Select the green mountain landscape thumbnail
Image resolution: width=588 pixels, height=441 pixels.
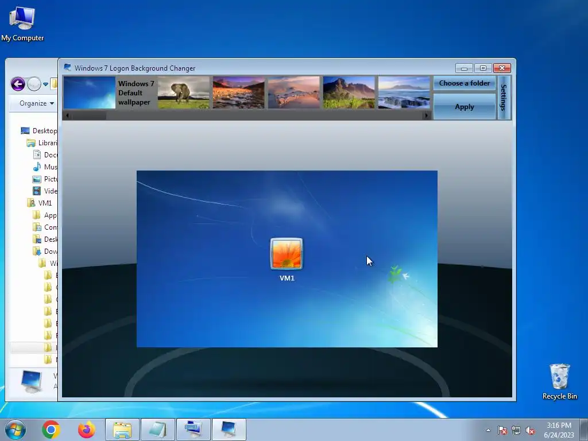[x=349, y=92]
